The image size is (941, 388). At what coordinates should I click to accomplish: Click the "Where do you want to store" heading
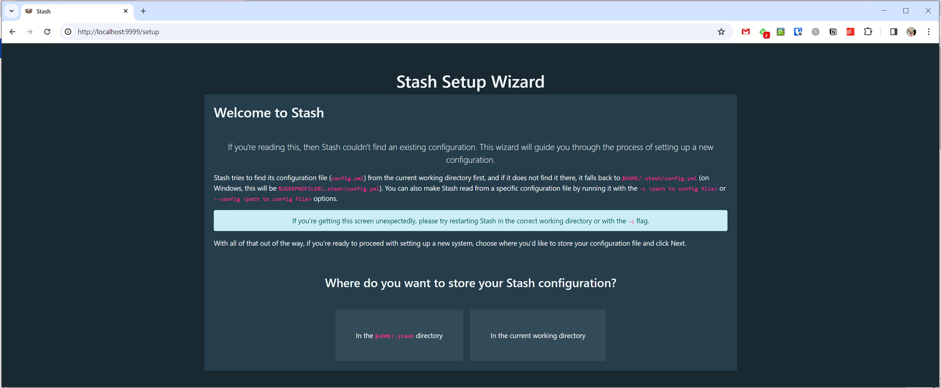coord(470,283)
